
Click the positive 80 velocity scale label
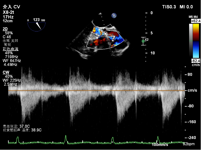click(x=190, y=74)
